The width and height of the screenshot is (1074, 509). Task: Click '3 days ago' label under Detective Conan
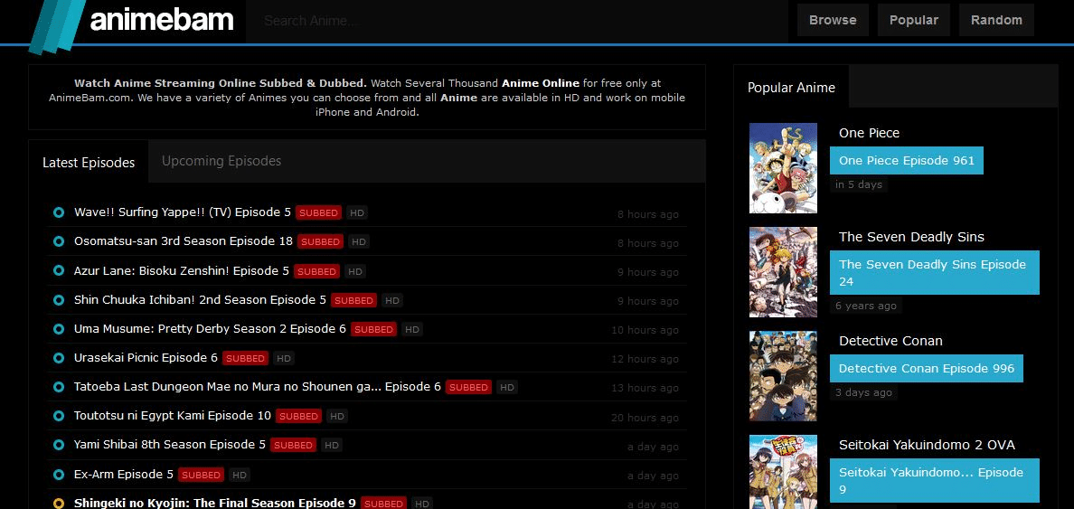click(x=863, y=392)
